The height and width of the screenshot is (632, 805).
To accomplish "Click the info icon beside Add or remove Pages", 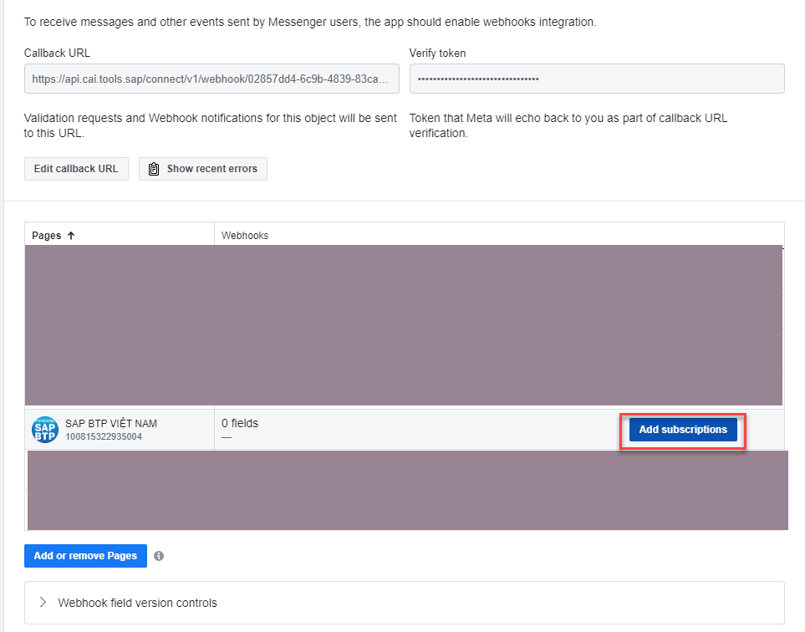I will [x=159, y=556].
